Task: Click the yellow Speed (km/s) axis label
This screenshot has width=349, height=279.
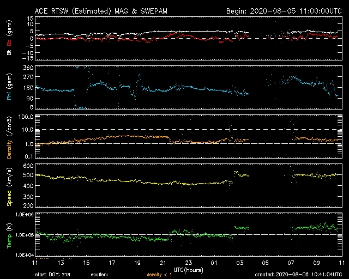Action: pos(9,184)
